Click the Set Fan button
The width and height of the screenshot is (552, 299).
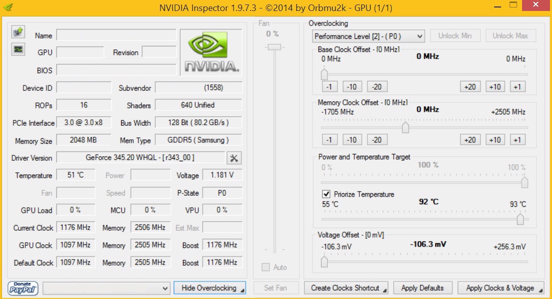point(276,288)
